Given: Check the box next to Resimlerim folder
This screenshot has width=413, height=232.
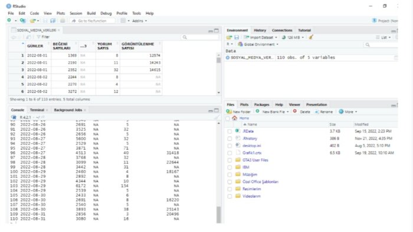Looking at the screenshot, I should pyautogui.click(x=230, y=189).
